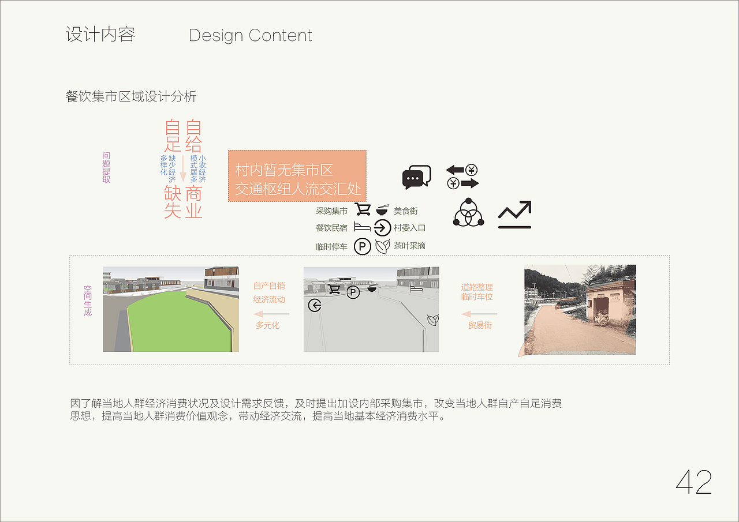
Task: Click the 经济流动 label
Action: [269, 299]
